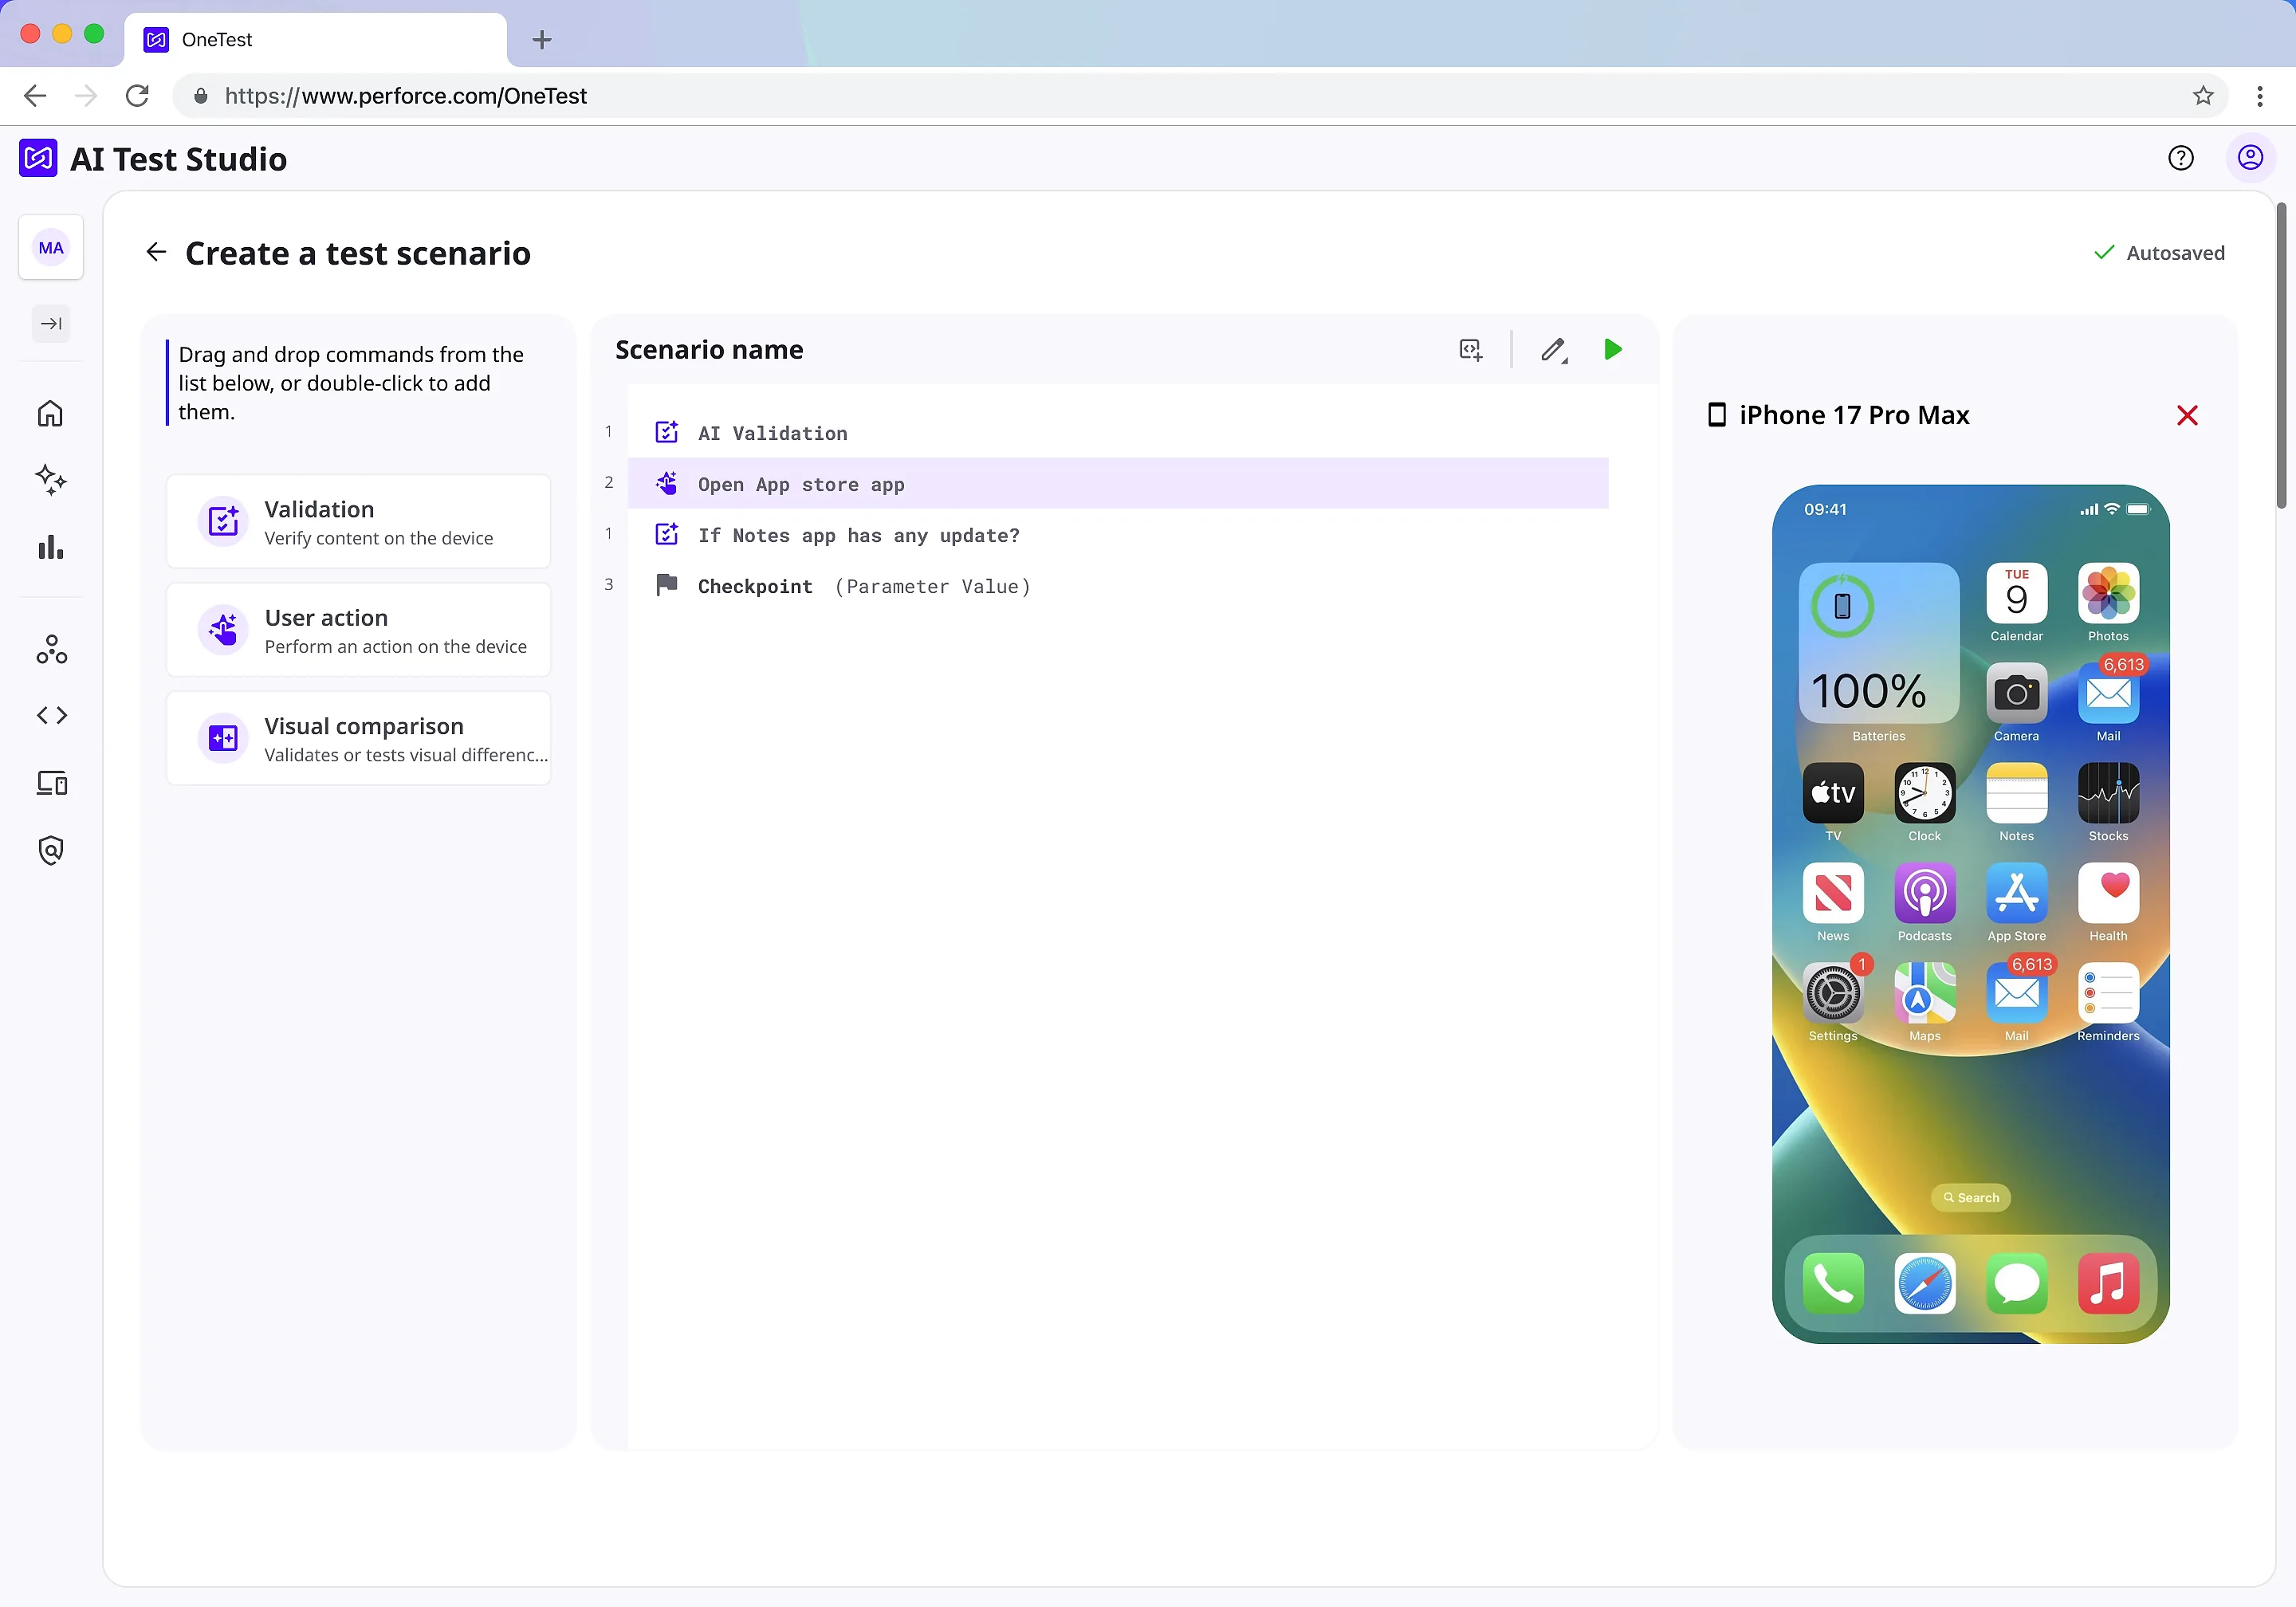Open the Home icon in the sidebar
The image size is (2296, 1607).
(x=51, y=413)
